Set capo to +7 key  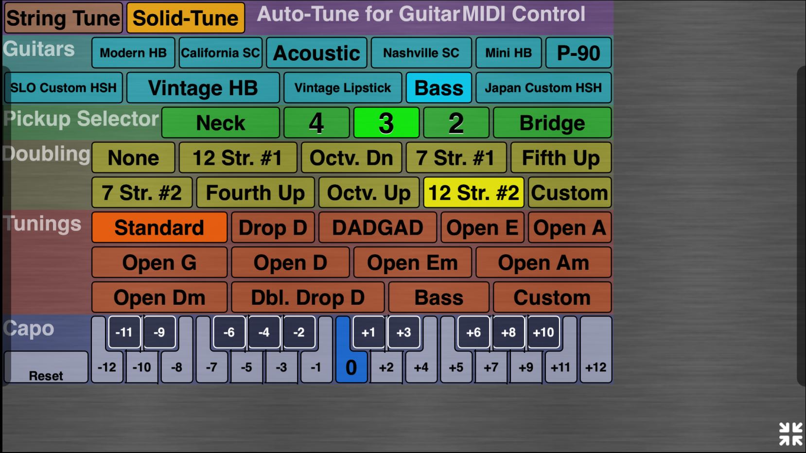click(x=491, y=367)
